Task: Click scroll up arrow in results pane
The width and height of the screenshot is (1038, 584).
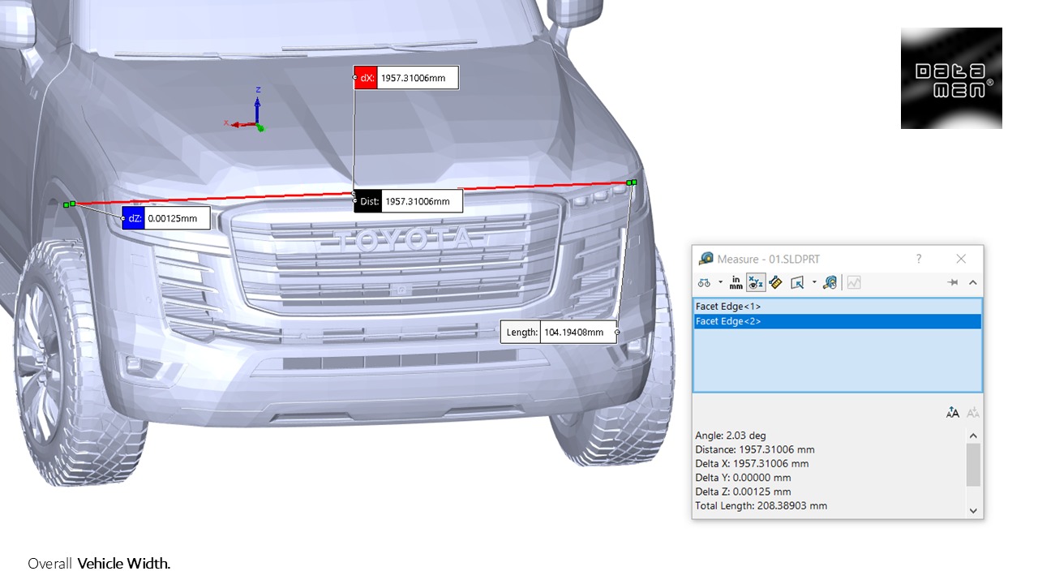Action: pos(973,436)
